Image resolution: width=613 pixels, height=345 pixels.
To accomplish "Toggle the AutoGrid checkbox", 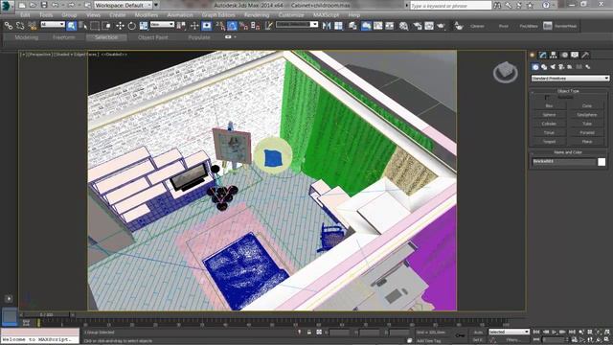I will click(547, 97).
